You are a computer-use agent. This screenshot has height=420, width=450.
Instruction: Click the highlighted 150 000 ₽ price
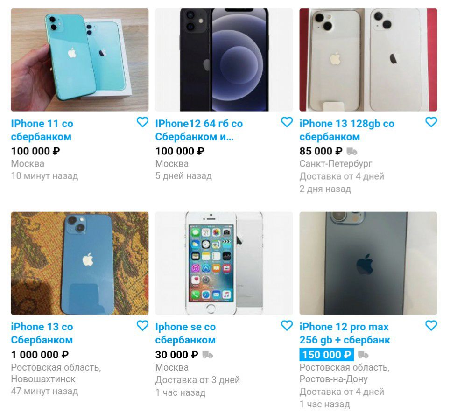tap(327, 355)
